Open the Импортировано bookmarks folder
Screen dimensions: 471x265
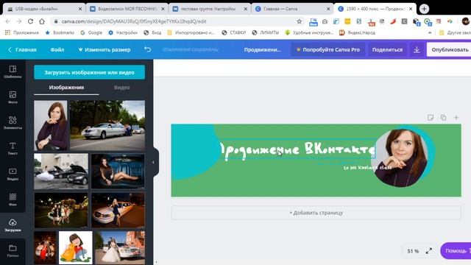(191, 32)
